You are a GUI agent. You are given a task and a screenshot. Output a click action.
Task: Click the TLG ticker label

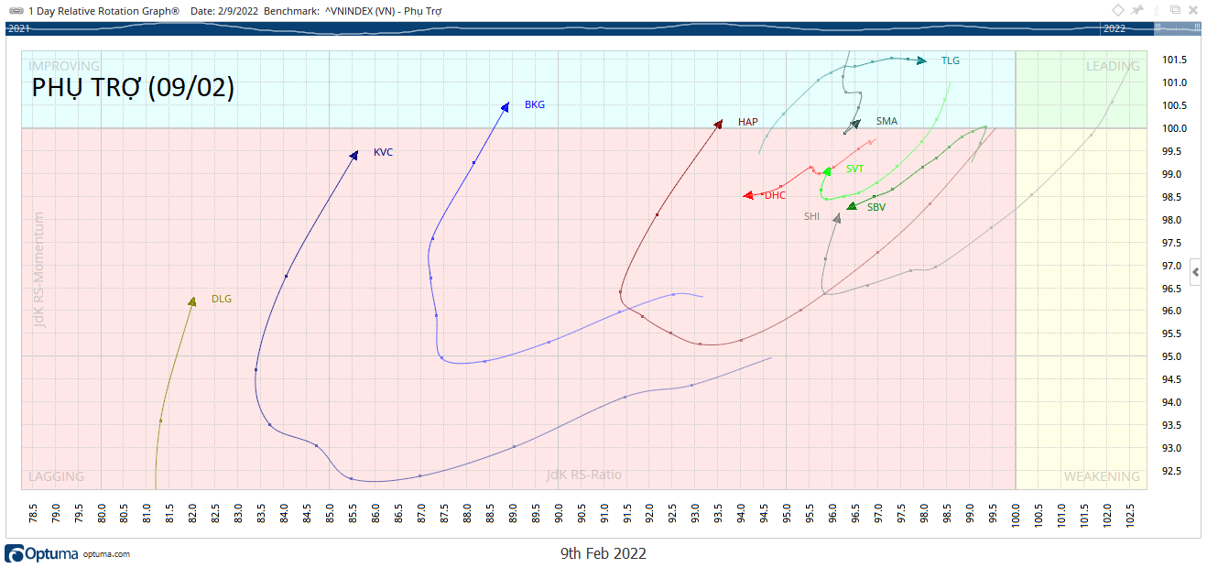(951, 60)
